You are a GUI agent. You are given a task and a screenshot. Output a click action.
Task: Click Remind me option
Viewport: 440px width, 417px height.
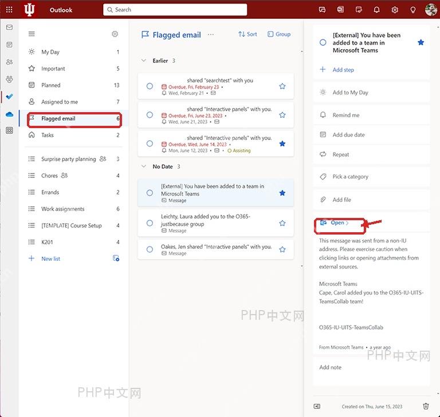(371, 115)
